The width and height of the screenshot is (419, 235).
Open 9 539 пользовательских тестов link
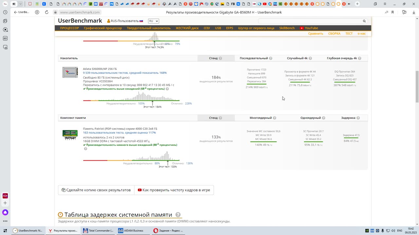[125, 73]
